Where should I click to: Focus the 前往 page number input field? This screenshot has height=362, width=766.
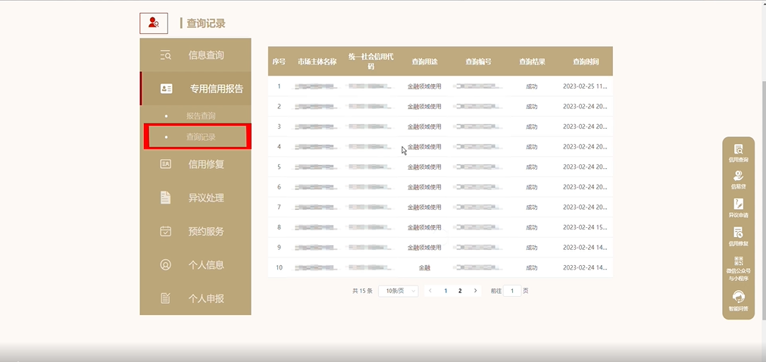(x=512, y=291)
